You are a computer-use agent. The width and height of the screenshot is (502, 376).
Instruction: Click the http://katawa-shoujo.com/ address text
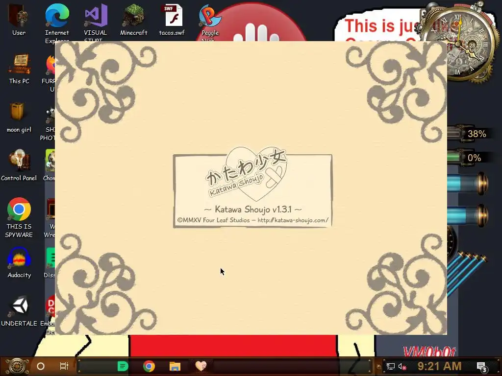(293, 220)
